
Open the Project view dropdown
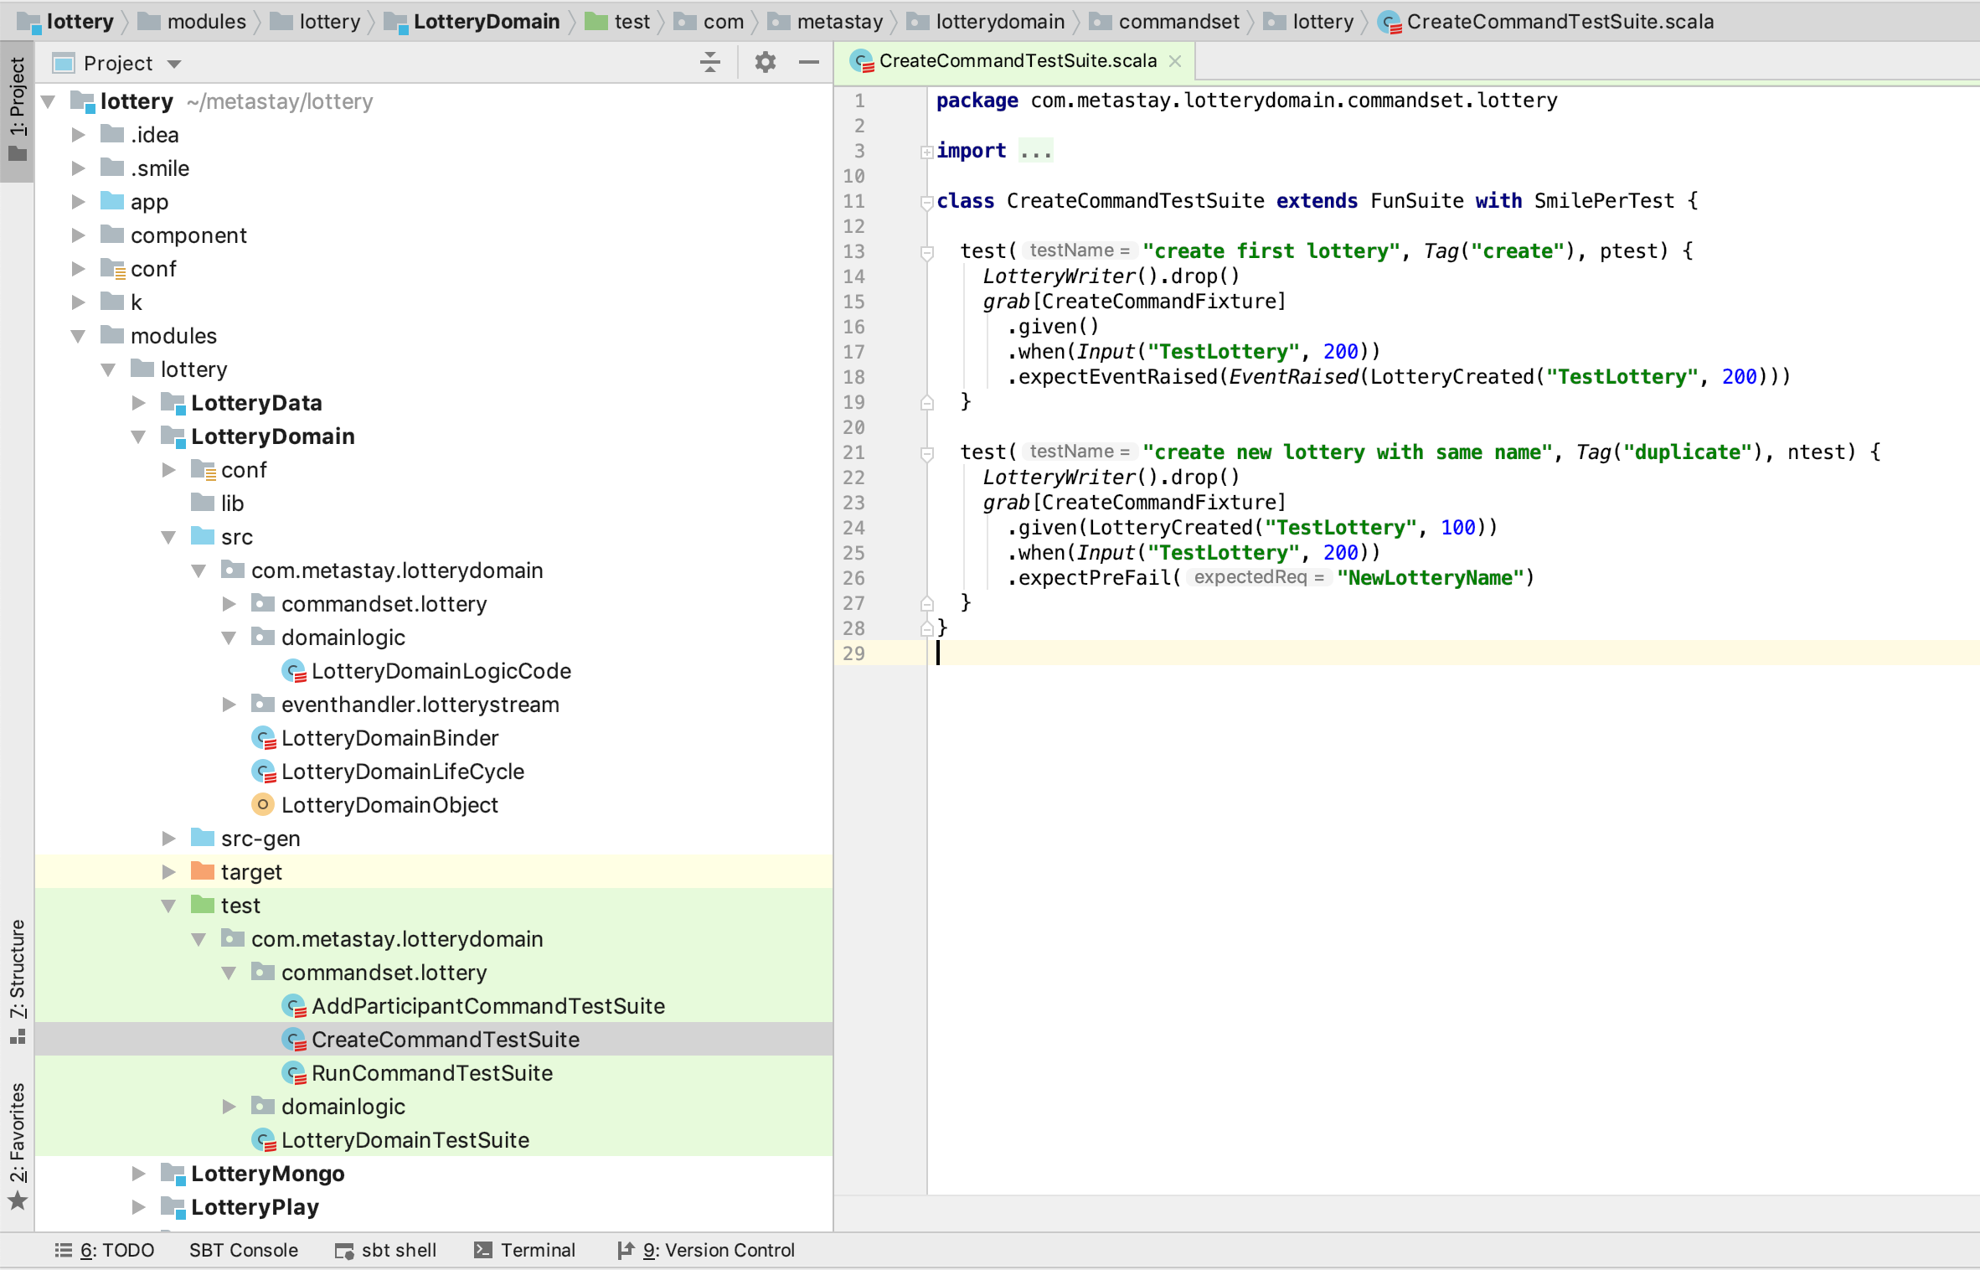click(x=174, y=64)
